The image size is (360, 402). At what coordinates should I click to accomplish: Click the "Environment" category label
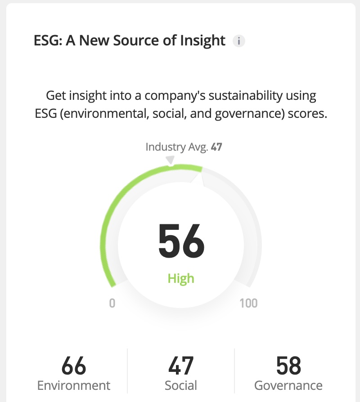pyautogui.click(x=74, y=385)
